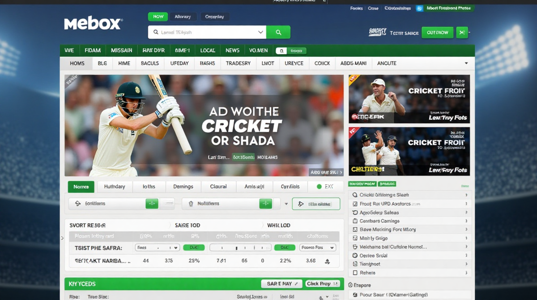Screen dimensions: 537x300
Task: Expand the Tramghoet row arrow
Action: (466, 264)
